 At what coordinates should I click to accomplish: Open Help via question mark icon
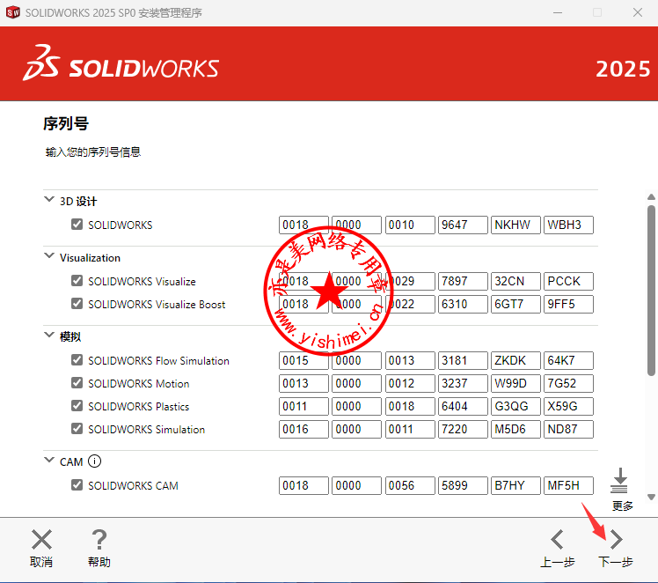point(99,539)
